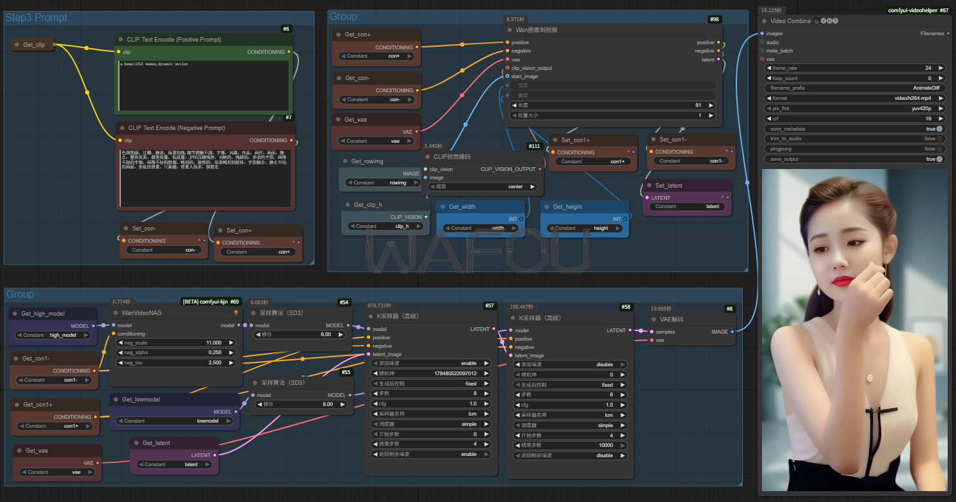The height and width of the screenshot is (502, 956).
Task: Open the Constant lowmodel dropdown in Get_lowmodel
Action: pyautogui.click(x=175, y=421)
